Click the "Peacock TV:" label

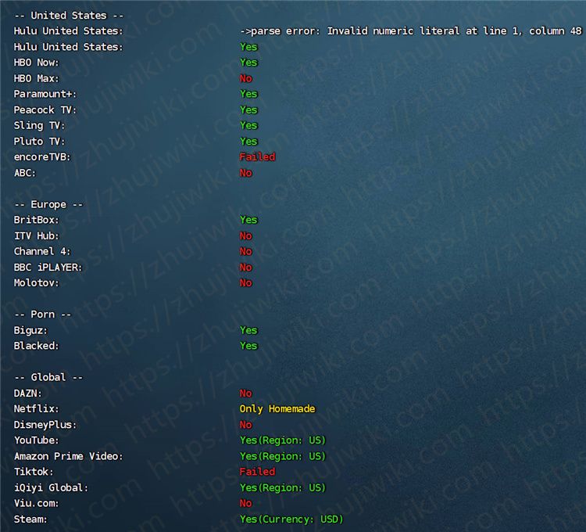pyautogui.click(x=45, y=110)
